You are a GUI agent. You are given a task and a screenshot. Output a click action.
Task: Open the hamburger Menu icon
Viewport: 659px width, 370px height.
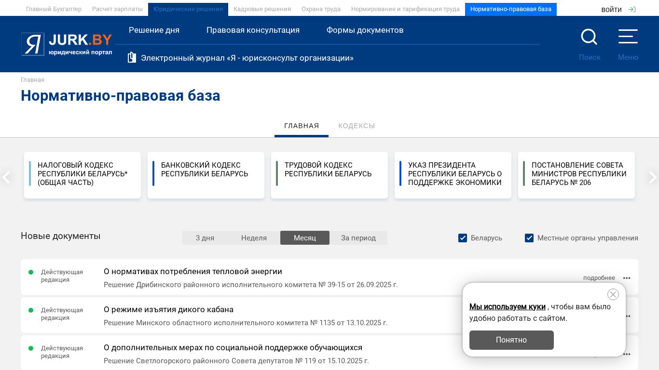(628, 37)
